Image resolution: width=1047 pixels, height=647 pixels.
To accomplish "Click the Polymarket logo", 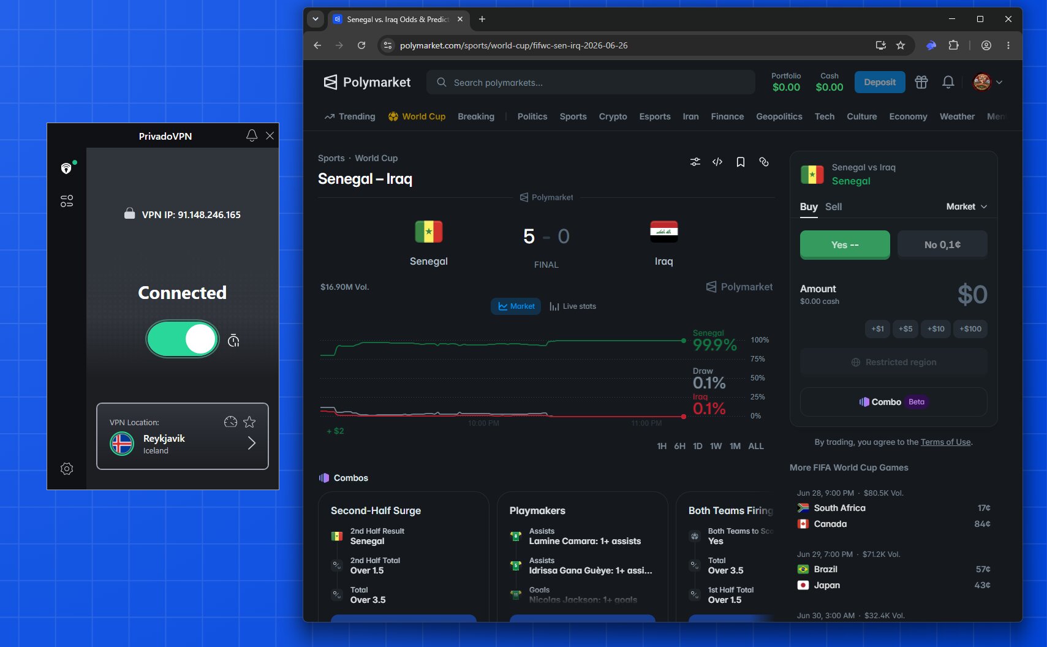I will click(x=367, y=82).
